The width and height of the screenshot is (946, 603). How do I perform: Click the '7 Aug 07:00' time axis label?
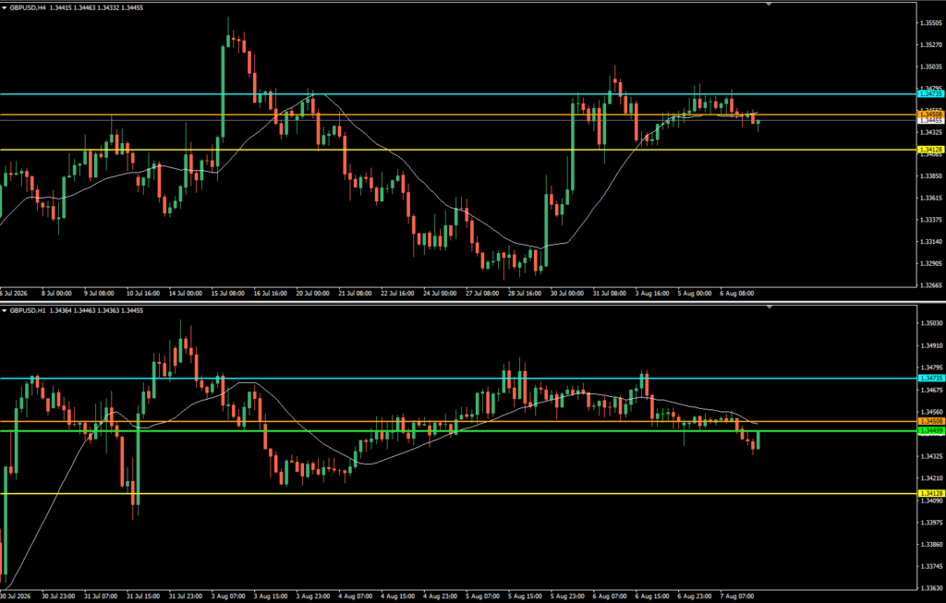tap(736, 597)
